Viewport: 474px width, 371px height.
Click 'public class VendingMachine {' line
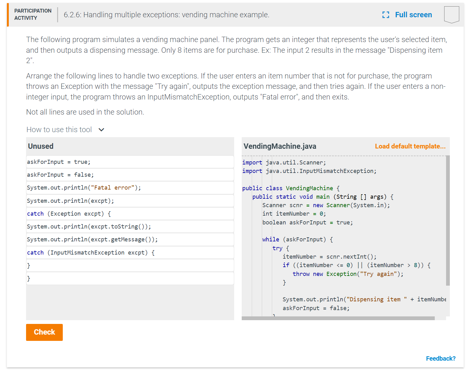pyautogui.click(x=291, y=188)
